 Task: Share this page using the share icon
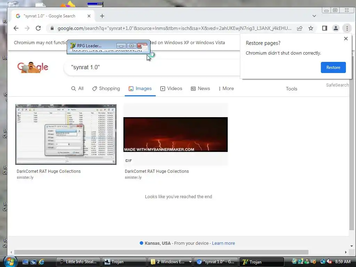(300, 28)
